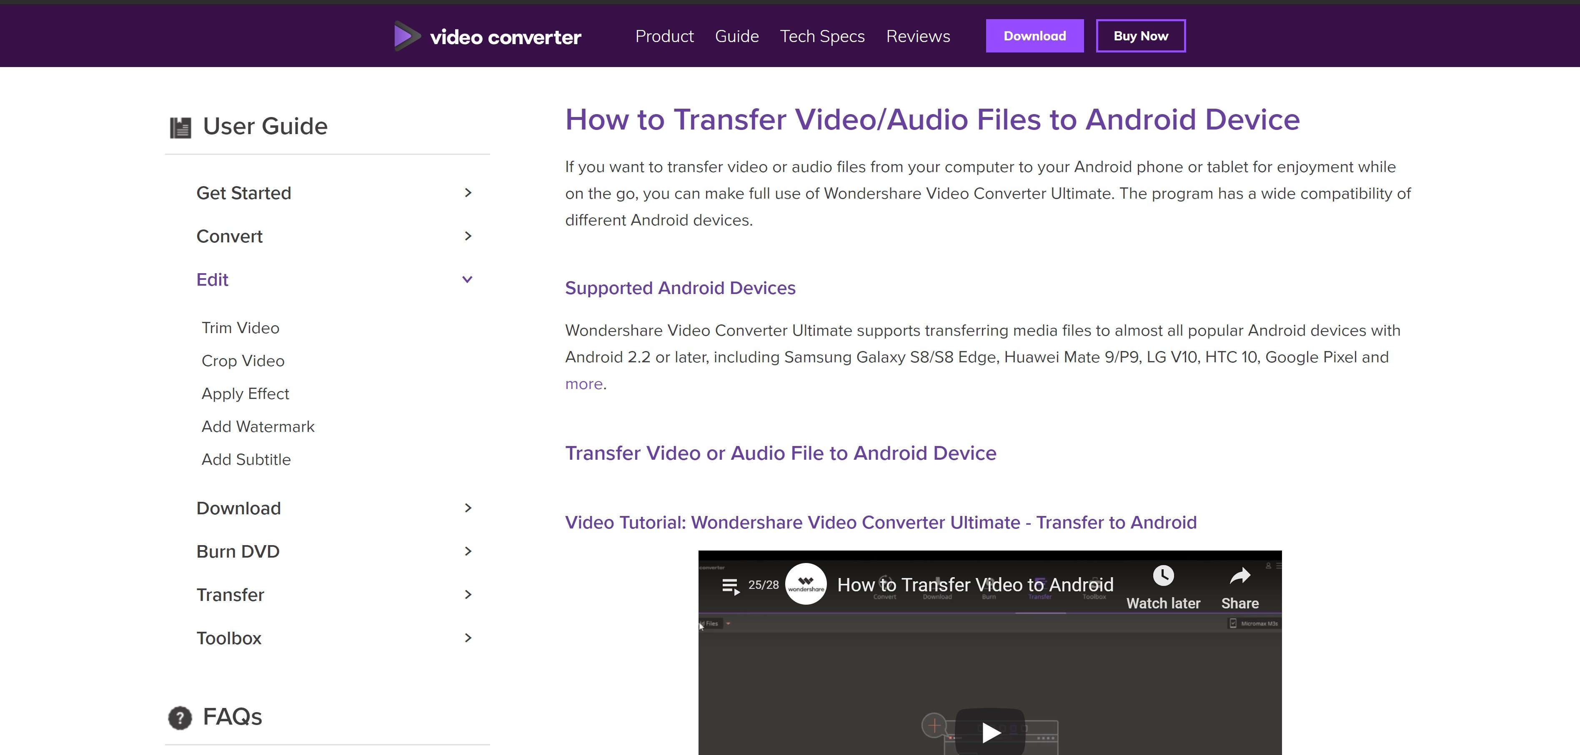Select the Convert sidebar label

point(229,236)
